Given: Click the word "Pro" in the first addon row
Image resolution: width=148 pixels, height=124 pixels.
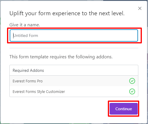Looking at the screenshot, I should point(40,81).
